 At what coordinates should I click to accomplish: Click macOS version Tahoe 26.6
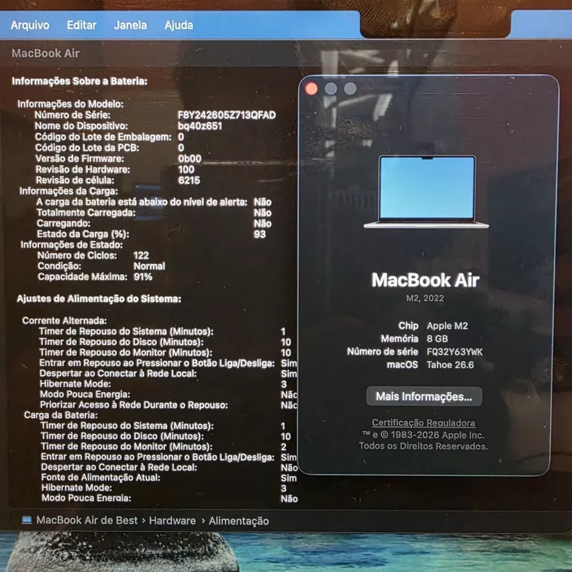tap(450, 365)
